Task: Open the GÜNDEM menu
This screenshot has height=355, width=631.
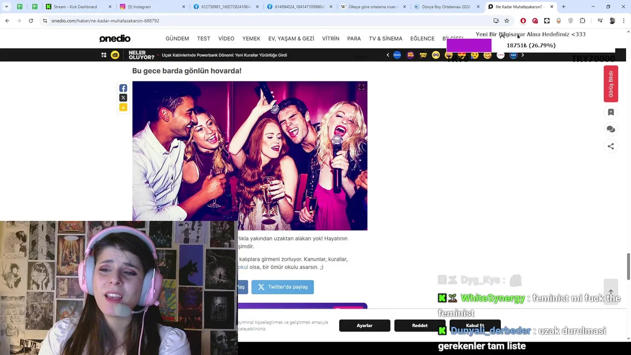Action: coord(177,38)
